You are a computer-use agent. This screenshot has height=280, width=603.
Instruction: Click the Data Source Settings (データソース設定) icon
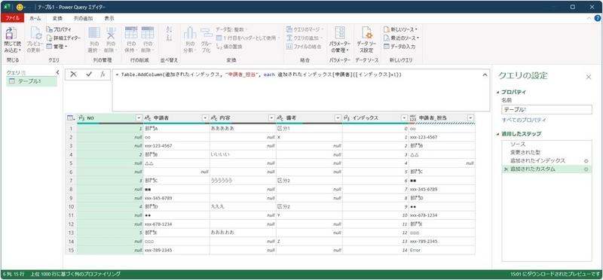pos(366,33)
